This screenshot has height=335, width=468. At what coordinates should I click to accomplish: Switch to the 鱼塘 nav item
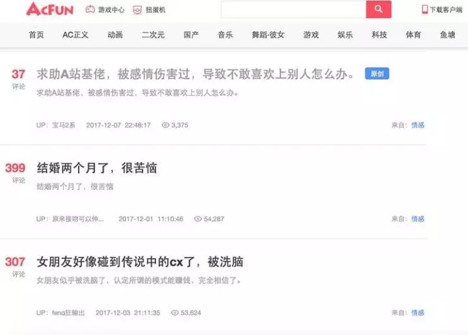[447, 35]
